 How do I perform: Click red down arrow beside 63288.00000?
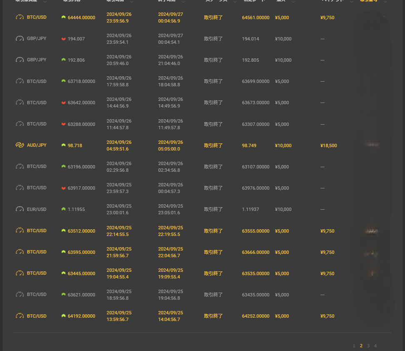coord(63,124)
